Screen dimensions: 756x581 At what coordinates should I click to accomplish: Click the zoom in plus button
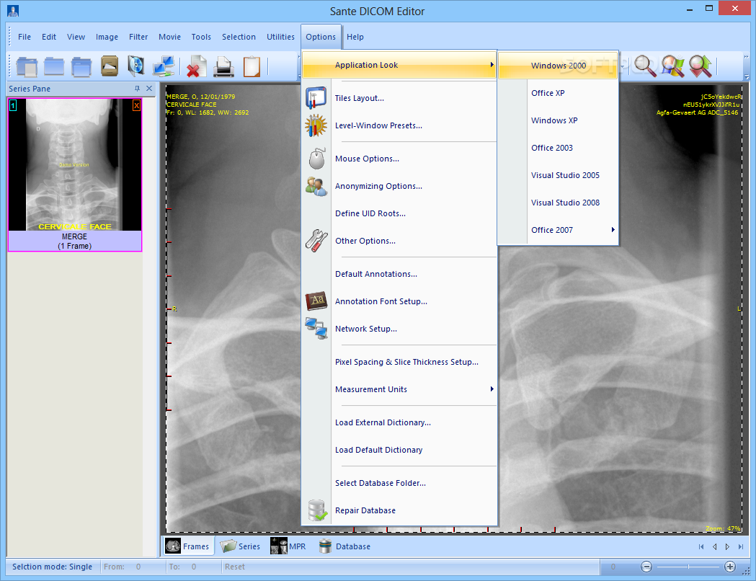pyautogui.click(x=730, y=567)
